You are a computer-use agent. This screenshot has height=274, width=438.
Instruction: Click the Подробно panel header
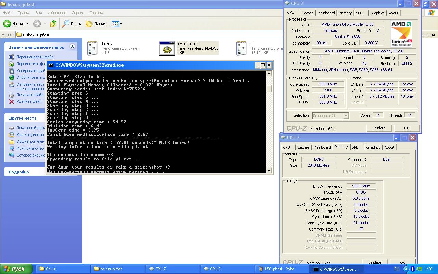coord(41,172)
